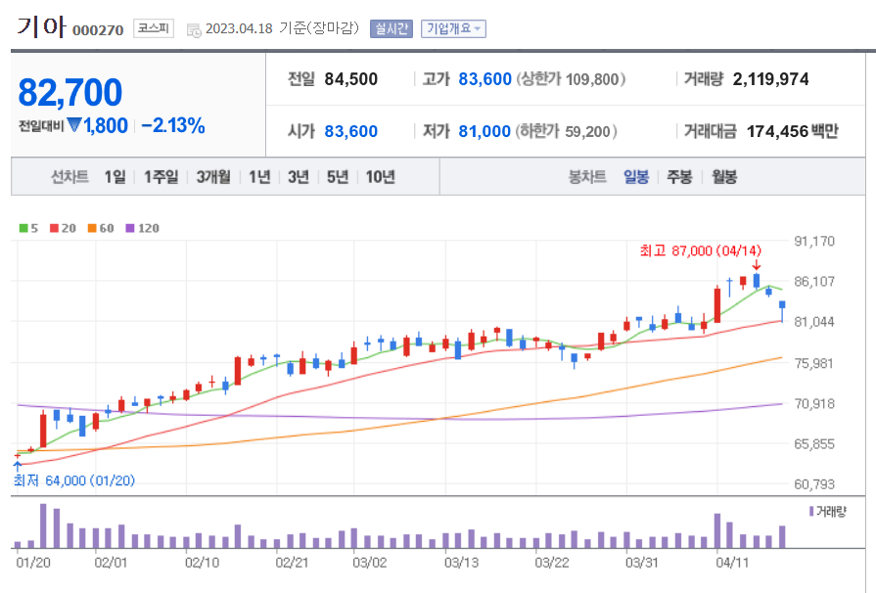The height and width of the screenshot is (593, 876).
Task: Click the 91,170 price axis label
Action: coord(814,242)
